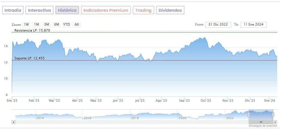282x131 pixels.
Task: Switch to the Interactiva tab
Action: (39, 10)
